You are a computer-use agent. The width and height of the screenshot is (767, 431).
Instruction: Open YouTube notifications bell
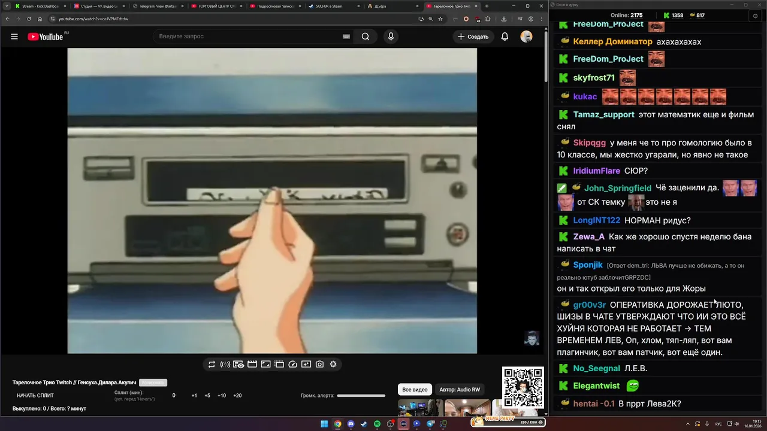click(505, 37)
